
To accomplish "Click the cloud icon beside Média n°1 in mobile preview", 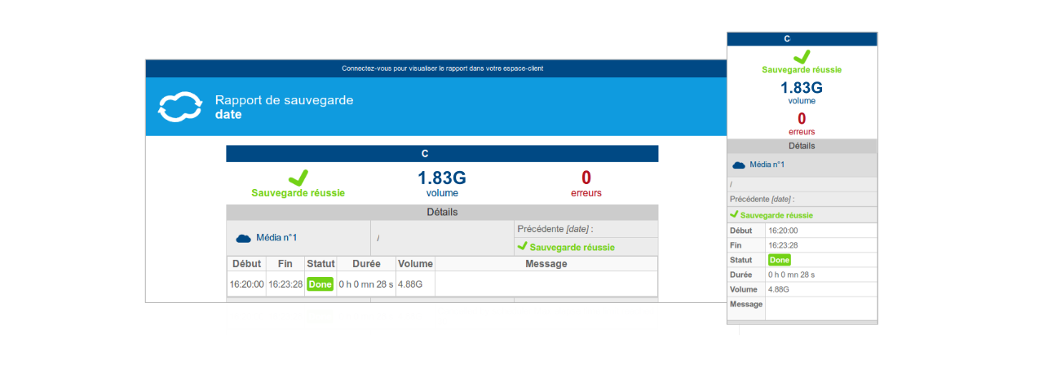I will click(739, 165).
